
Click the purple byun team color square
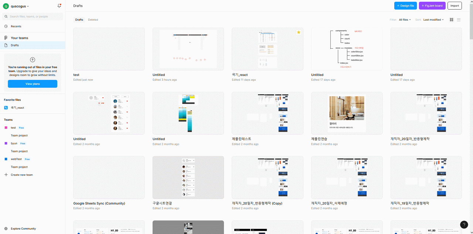tap(6, 143)
